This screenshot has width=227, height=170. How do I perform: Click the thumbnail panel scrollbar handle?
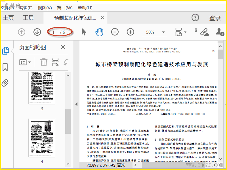click(68, 122)
